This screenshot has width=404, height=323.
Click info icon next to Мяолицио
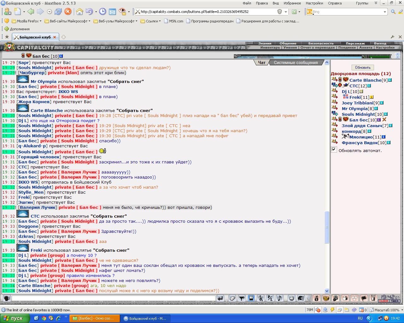click(x=383, y=137)
